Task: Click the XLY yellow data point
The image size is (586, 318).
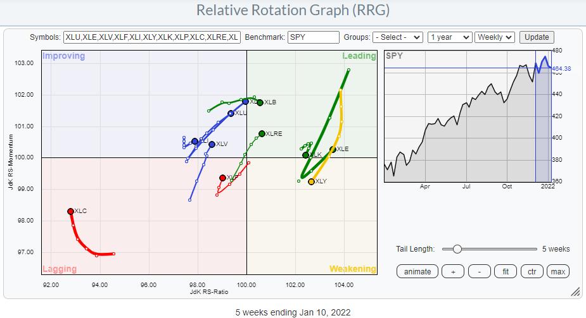Action: [x=311, y=181]
